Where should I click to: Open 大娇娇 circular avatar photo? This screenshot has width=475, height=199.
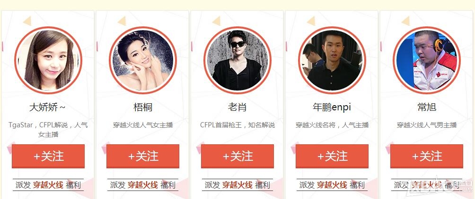(48, 60)
